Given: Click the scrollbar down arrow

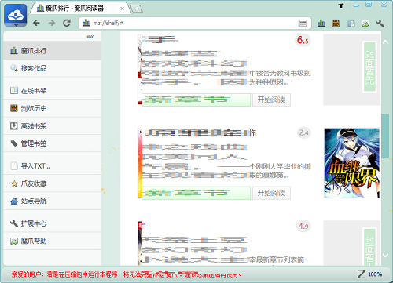Looking at the screenshot, I should (x=385, y=255).
